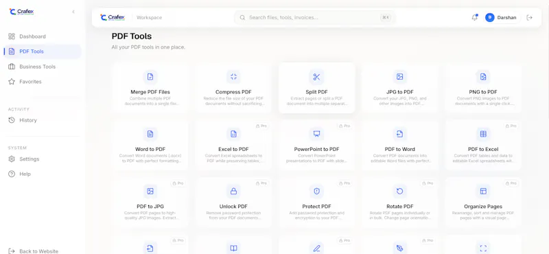Select the PowerPoint to PDF presentation icon
Screen dimensions: 549x254
coord(317,134)
